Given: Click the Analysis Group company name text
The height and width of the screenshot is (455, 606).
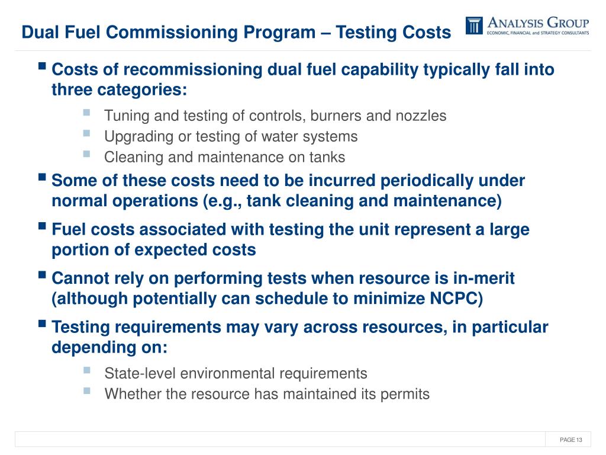Looking at the screenshot, I should click(x=538, y=23).
